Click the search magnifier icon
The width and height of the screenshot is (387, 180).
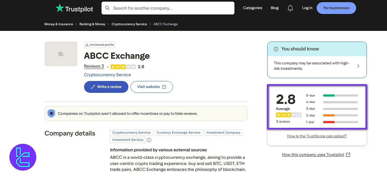(x=107, y=8)
